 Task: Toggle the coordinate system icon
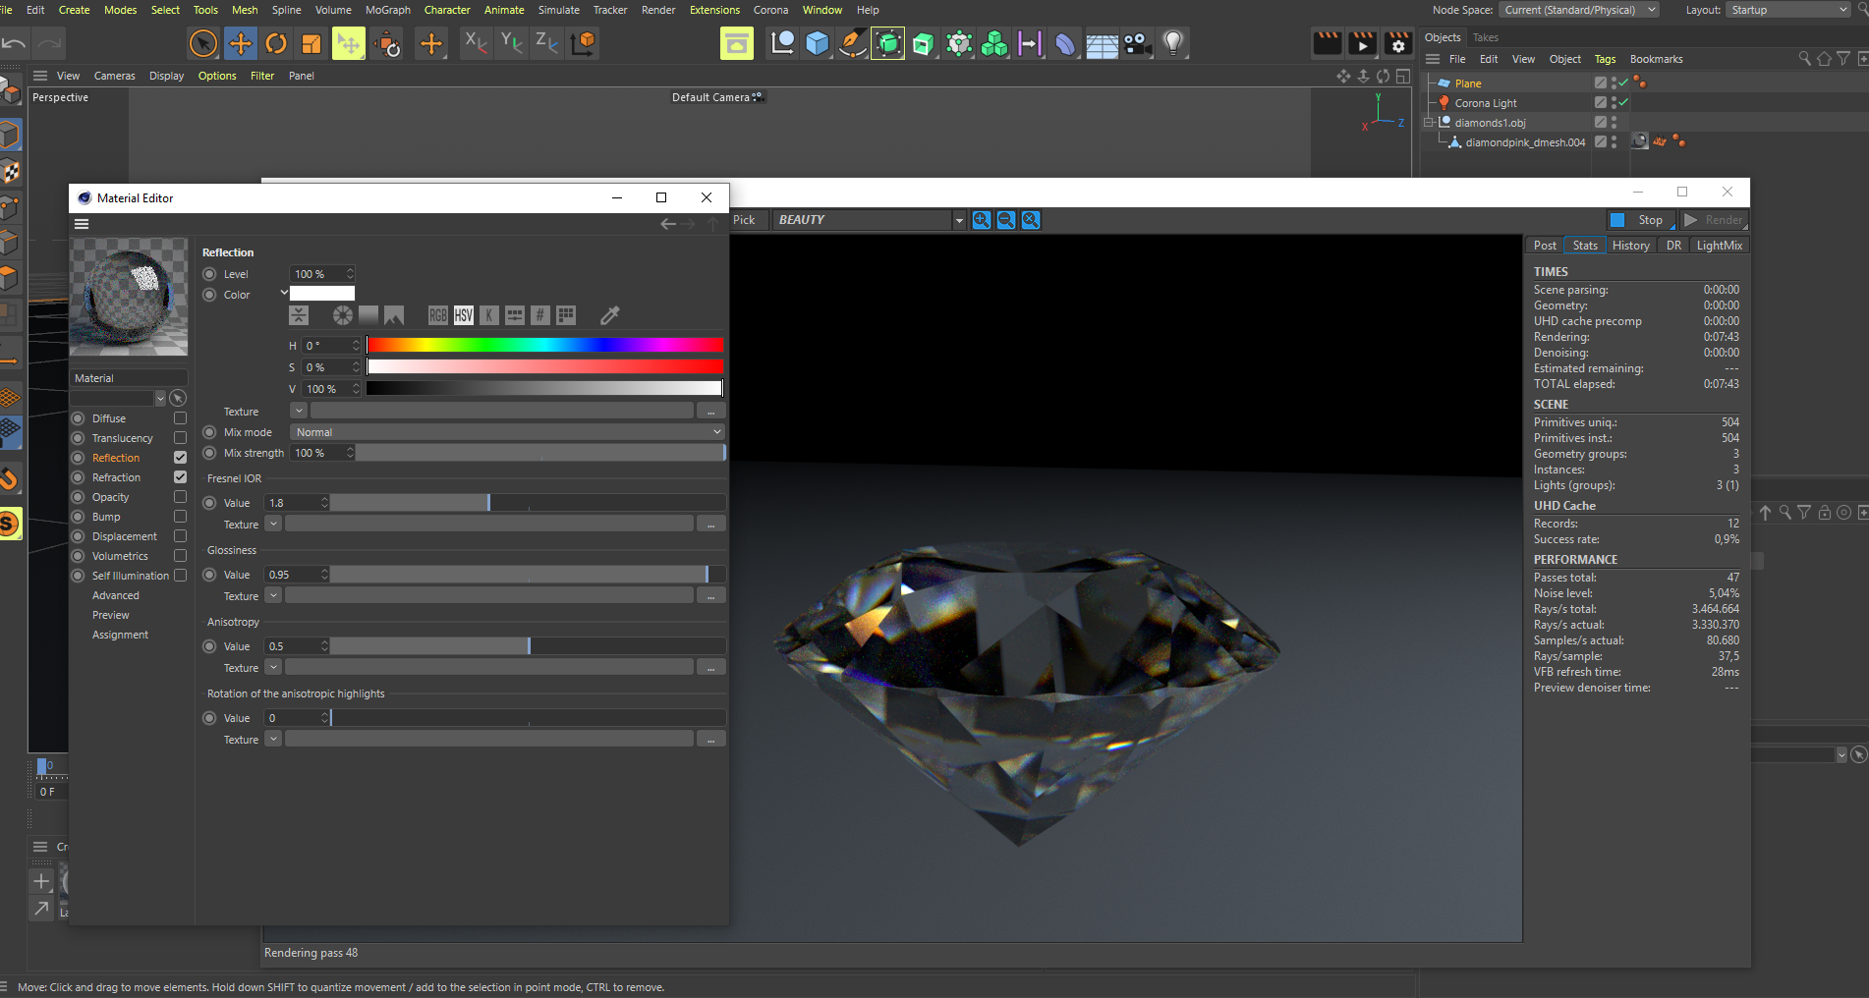click(583, 43)
